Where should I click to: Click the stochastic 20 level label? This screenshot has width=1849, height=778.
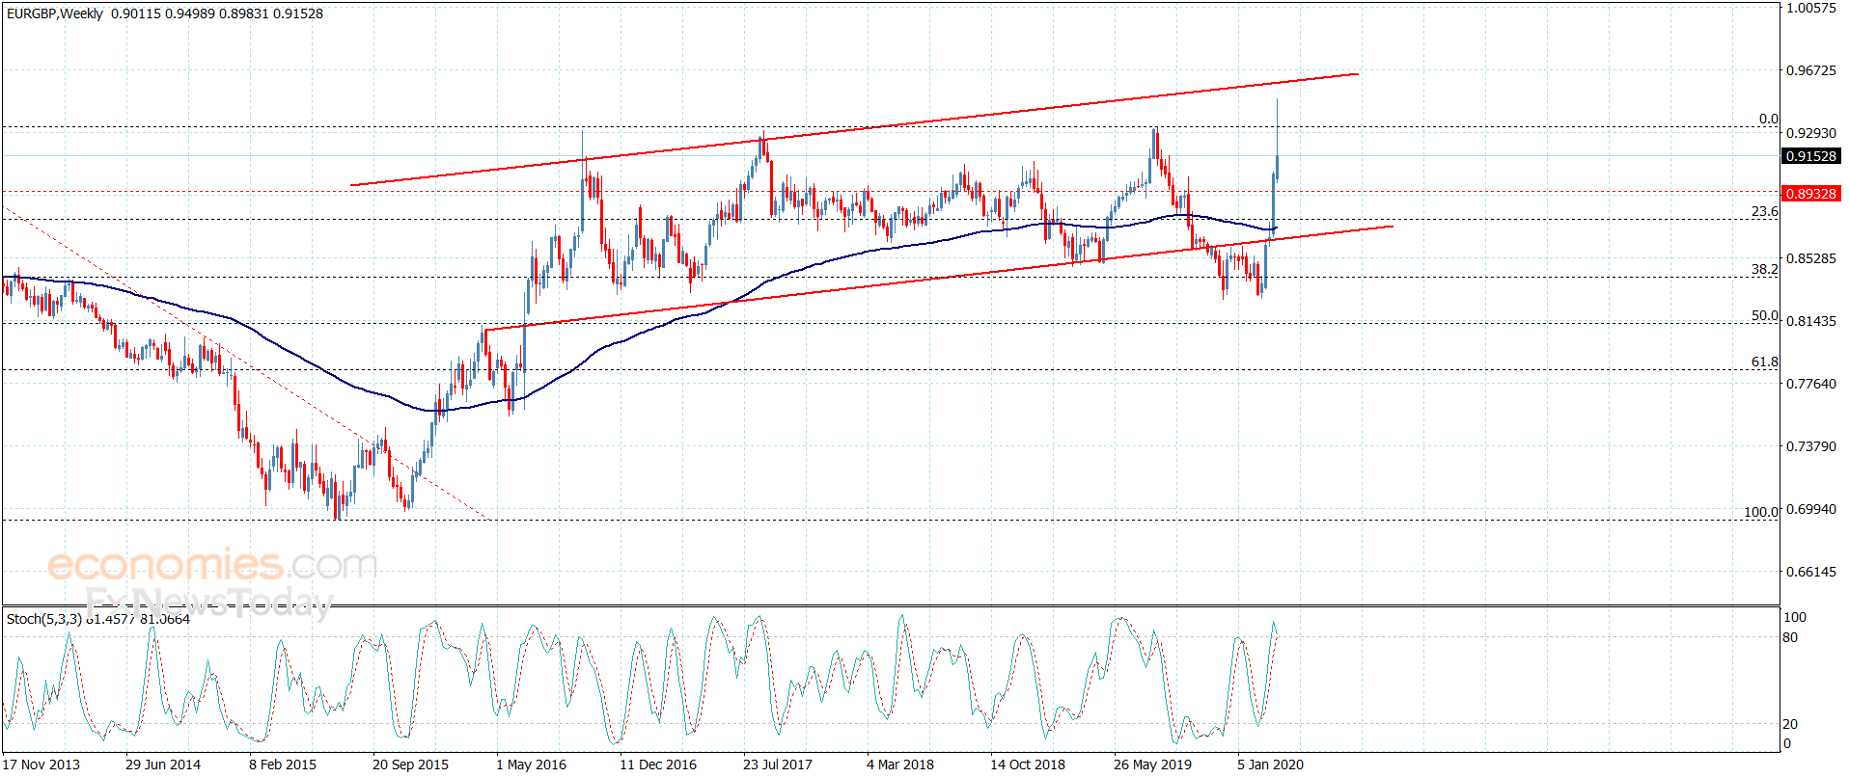point(1790,724)
